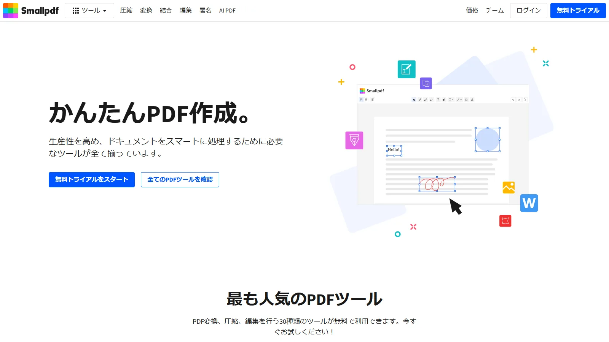Screen dimensions: 609x342
Task: Click the grid icon in ツール button
Action: coord(76,11)
